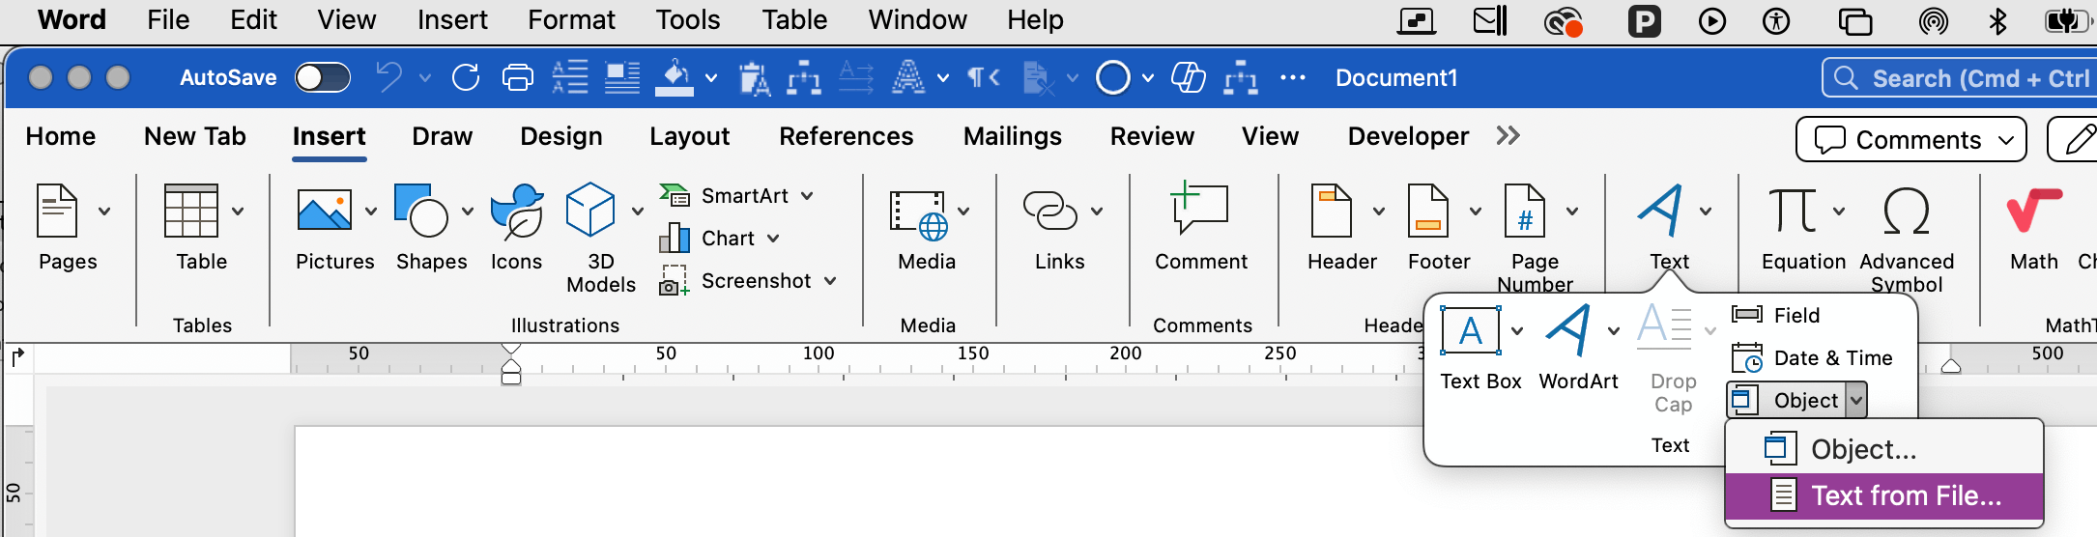Open the Equation dropdown arrow
2097x537 pixels.
click(x=1838, y=211)
